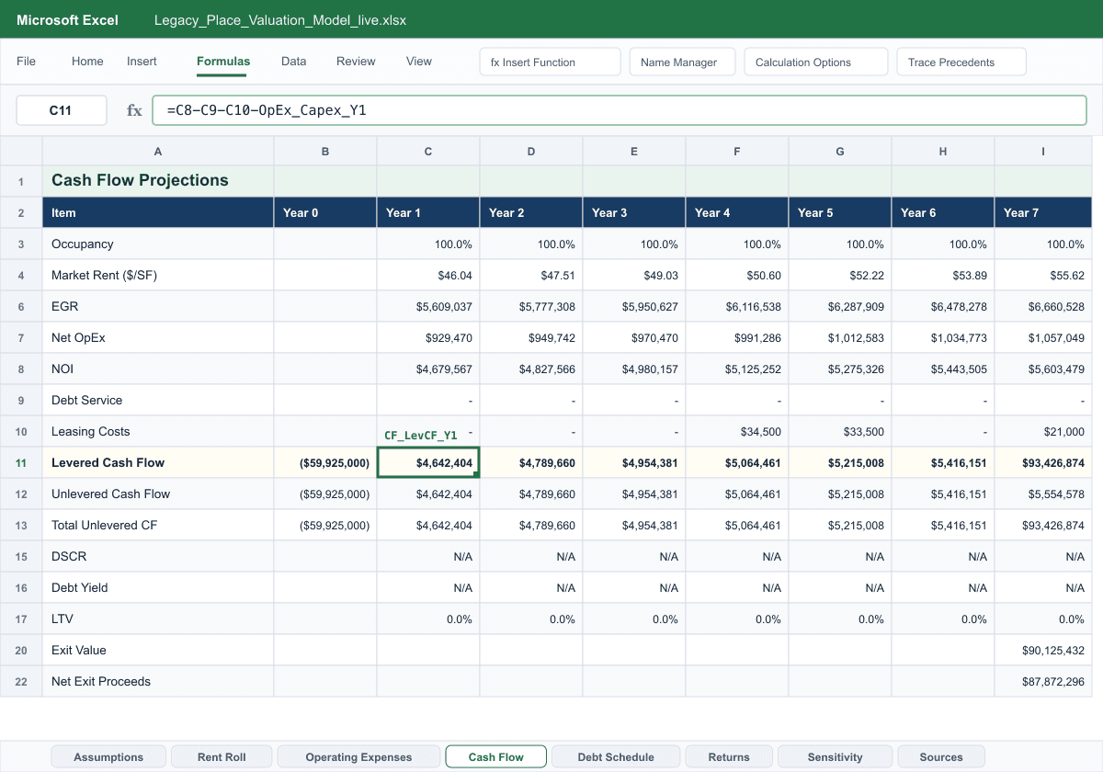
Task: Open the View ribbon tab
Action: (419, 62)
